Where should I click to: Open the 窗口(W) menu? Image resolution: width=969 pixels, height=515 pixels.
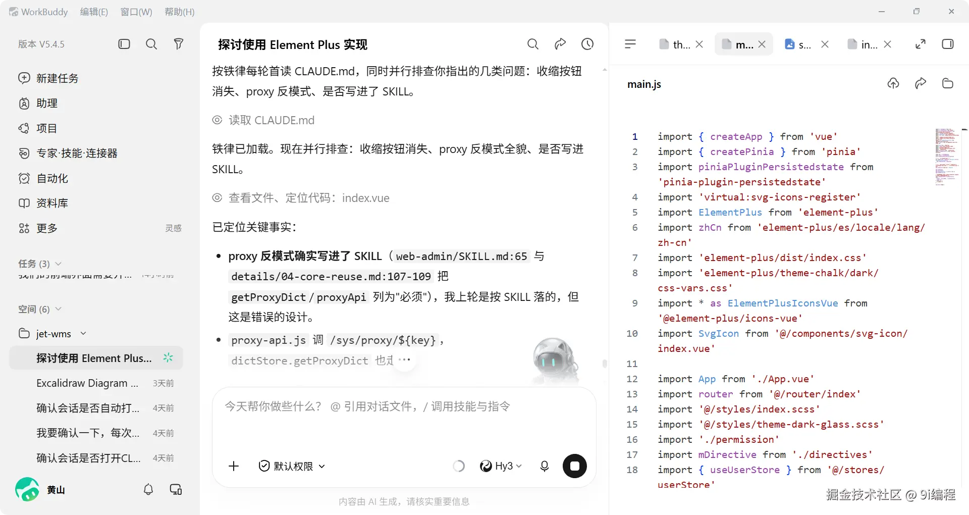[x=136, y=12]
